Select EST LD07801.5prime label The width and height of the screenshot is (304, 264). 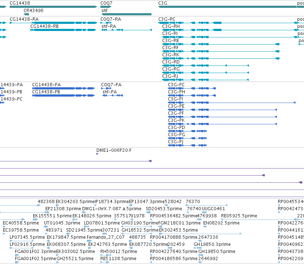point(102,223)
